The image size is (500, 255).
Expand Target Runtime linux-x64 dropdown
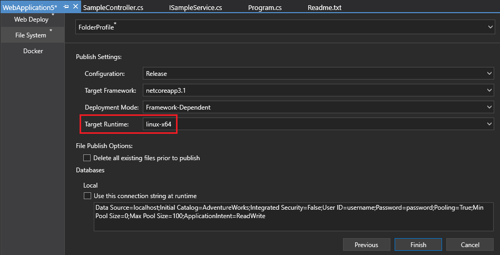(318, 124)
